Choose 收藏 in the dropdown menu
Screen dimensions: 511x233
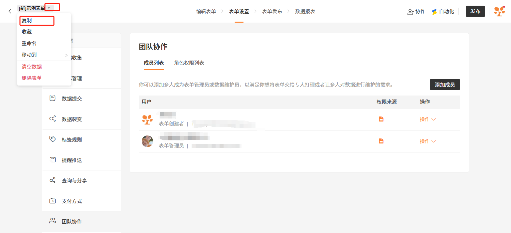point(44,32)
